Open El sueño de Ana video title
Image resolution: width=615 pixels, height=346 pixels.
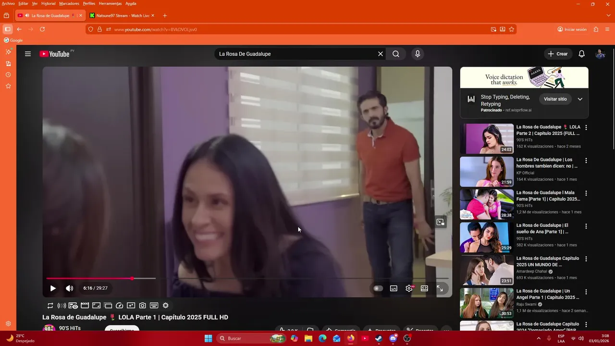pos(543,228)
